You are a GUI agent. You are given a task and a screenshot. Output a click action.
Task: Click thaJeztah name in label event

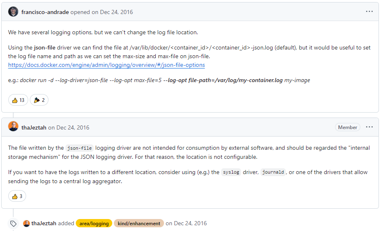(x=44, y=223)
